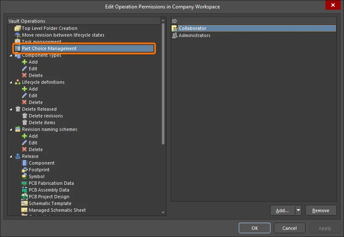Click the Move revision between lifecycle states icon
344x237 pixels.
pyautogui.click(x=18, y=35)
